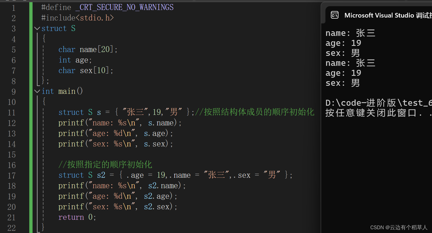The height and width of the screenshot is (233, 432).
Task: Click the printf line printing s.age
Action: click(116, 133)
